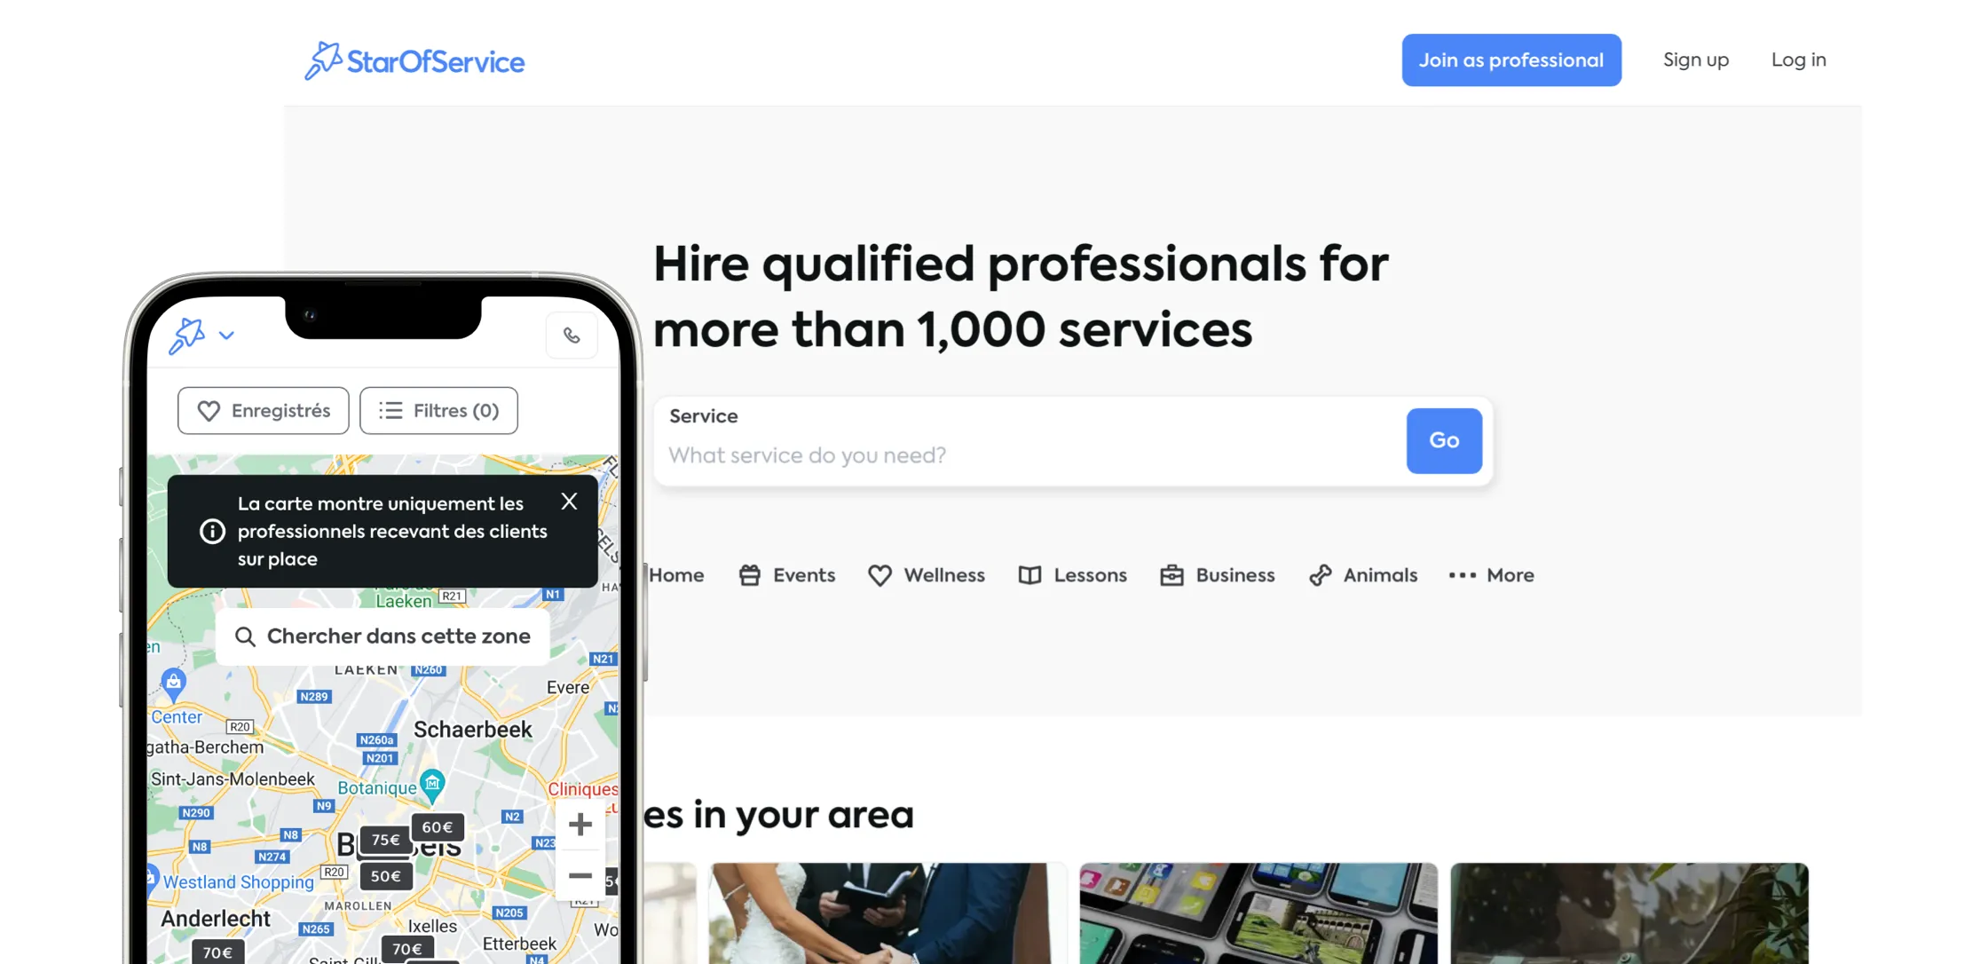
Task: Click the Join as professional button
Action: [1511, 59]
